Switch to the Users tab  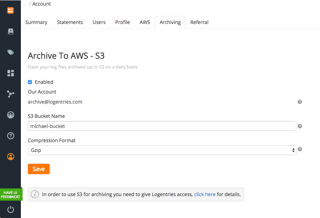tap(99, 22)
